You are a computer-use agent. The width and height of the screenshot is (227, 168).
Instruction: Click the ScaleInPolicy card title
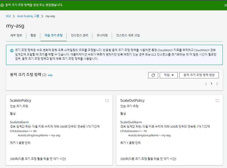pyautogui.click(x=20, y=100)
